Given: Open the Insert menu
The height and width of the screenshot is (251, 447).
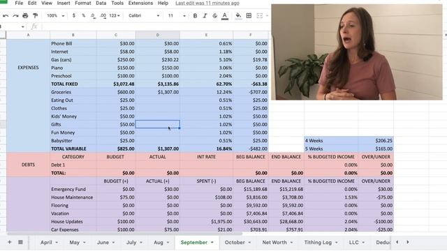Looking at the screenshot, I should [x=64, y=3].
